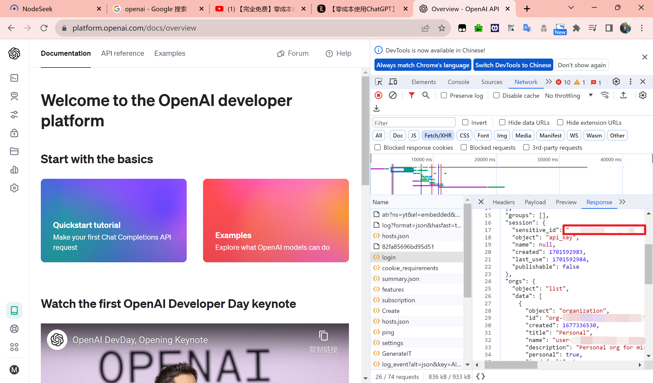The width and height of the screenshot is (653, 383).
Task: Click the request list vertical scrollbar
Action: [467, 251]
